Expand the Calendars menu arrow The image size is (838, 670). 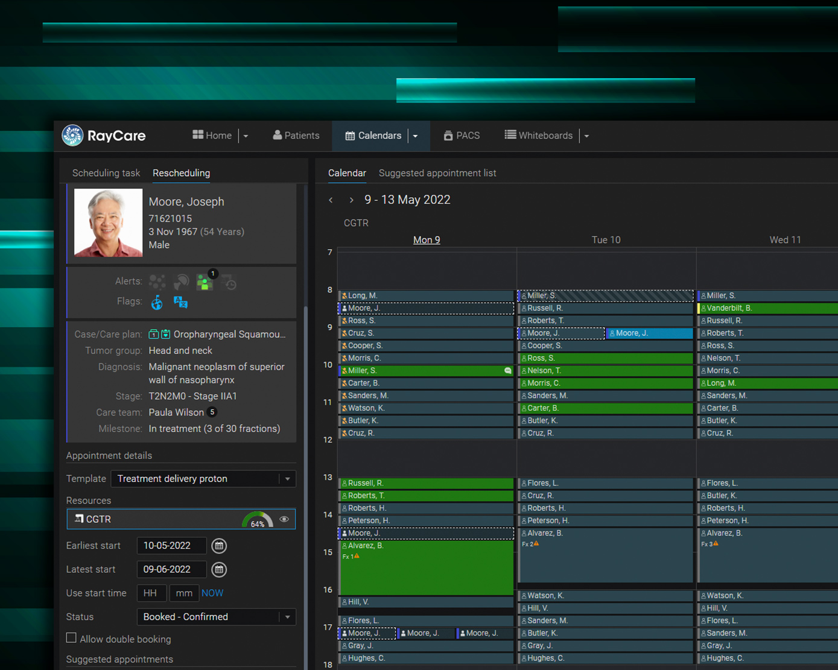pos(416,136)
